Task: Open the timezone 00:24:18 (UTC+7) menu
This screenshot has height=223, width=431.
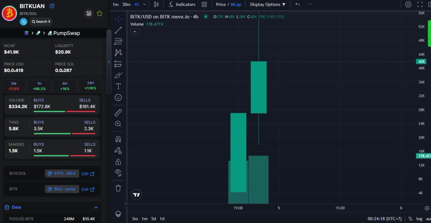Action: pyautogui.click(x=385, y=219)
